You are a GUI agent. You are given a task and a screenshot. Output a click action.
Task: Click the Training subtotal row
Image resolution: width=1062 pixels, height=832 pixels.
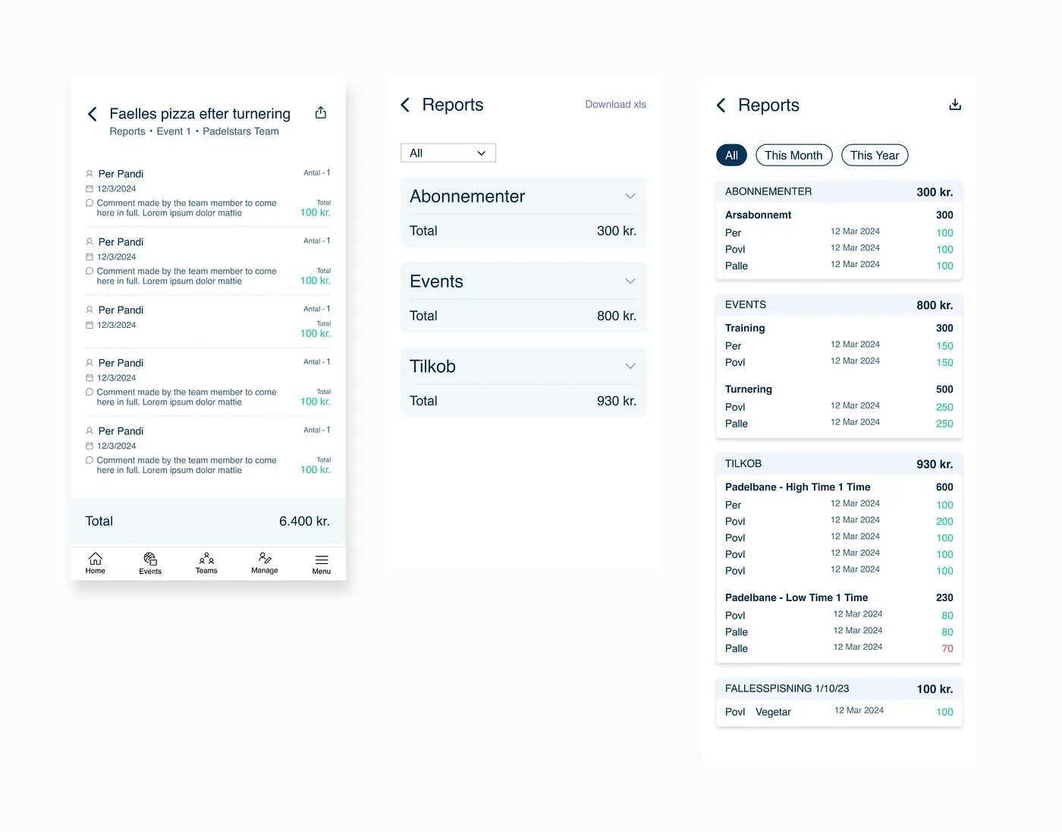pos(839,328)
